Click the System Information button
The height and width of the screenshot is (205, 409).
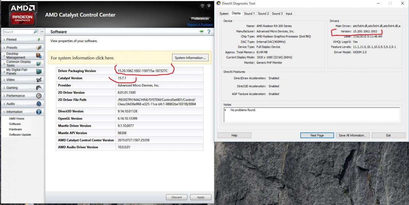point(190,58)
